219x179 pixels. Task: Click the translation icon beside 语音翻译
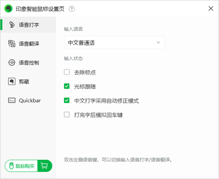[x=12, y=44]
